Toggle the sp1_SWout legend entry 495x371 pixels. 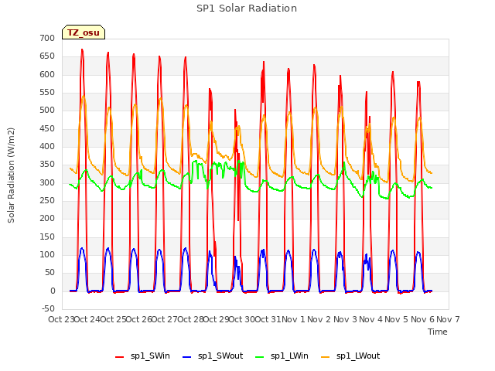[213, 356]
